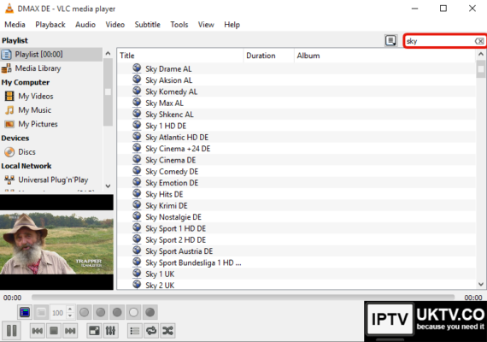The image size is (487, 342).
Task: Decrease teletext page number down arrow
Action: (x=70, y=315)
